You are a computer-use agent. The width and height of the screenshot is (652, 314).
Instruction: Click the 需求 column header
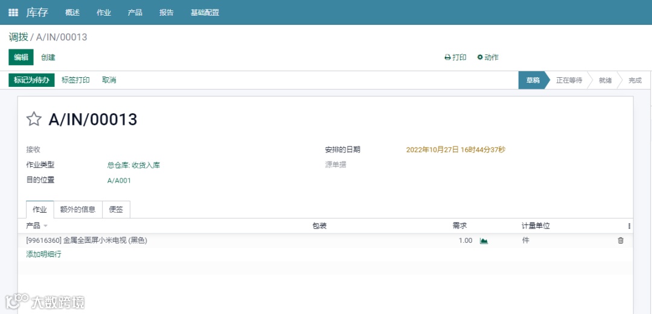[460, 226]
